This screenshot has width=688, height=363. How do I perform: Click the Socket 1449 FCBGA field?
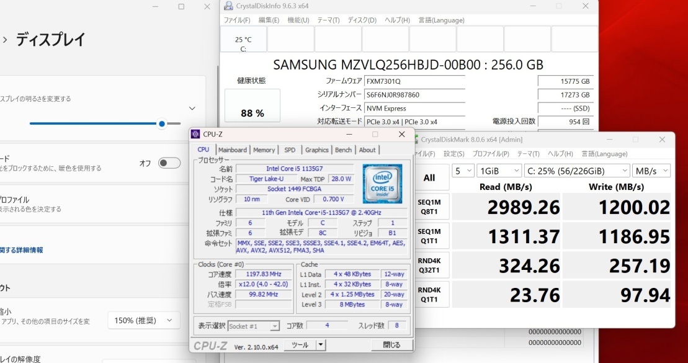295,189
